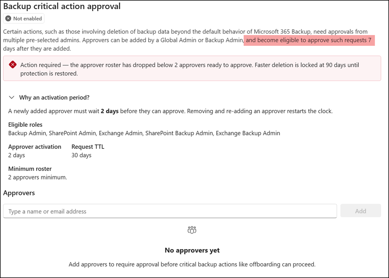Focus the approver name or email field

170,211
